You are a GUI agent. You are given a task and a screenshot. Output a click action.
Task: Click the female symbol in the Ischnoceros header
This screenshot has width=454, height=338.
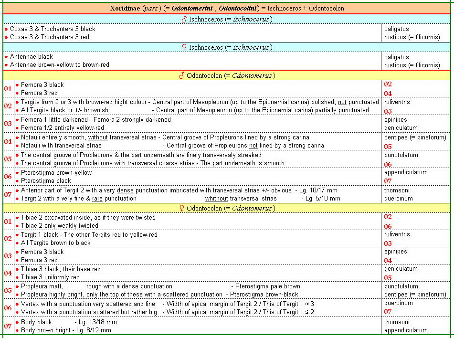coord(184,47)
